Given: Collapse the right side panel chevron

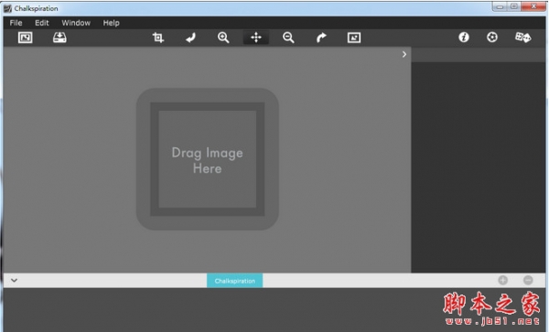Looking at the screenshot, I should (x=404, y=54).
